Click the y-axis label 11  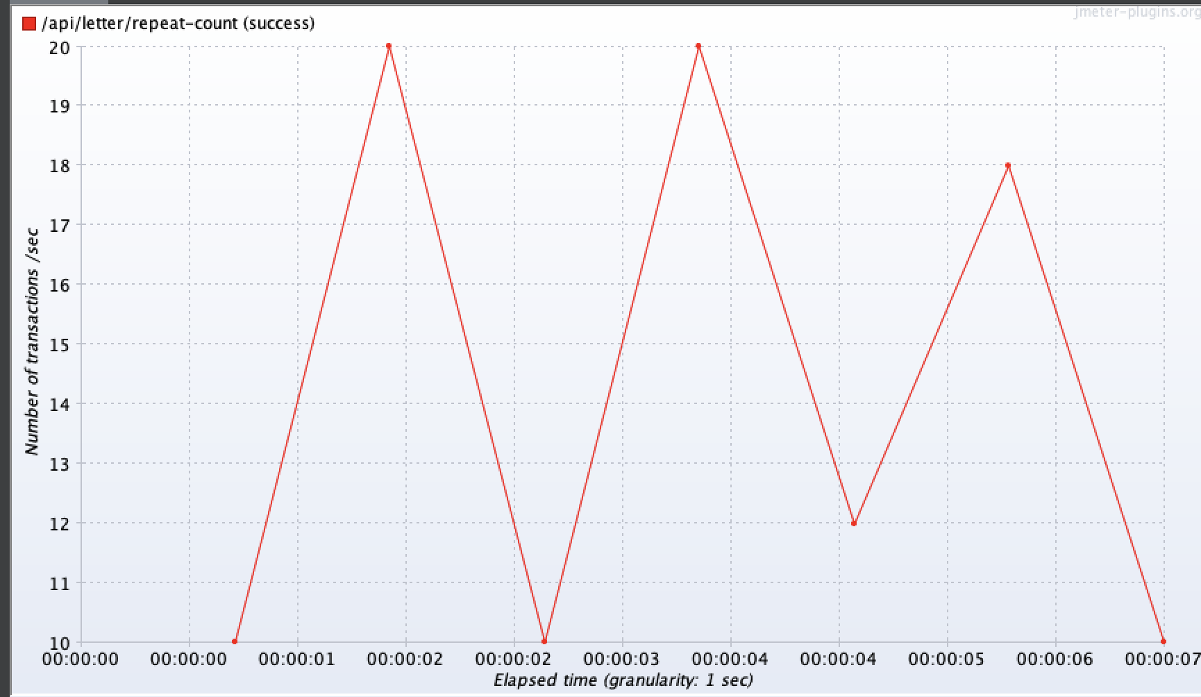[60, 583]
